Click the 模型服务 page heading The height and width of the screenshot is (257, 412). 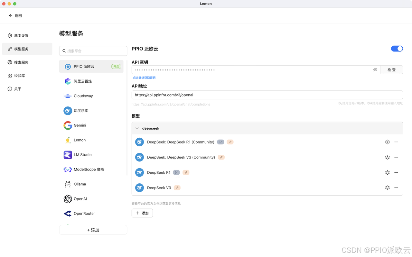[71, 33]
